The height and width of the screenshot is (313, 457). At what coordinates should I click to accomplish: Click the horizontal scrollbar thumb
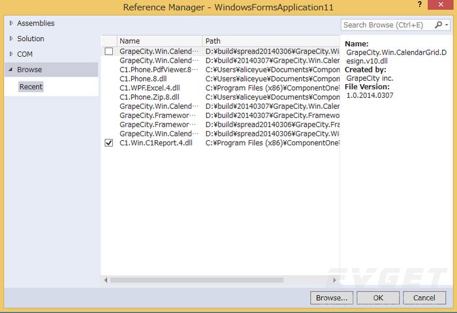click(197, 280)
